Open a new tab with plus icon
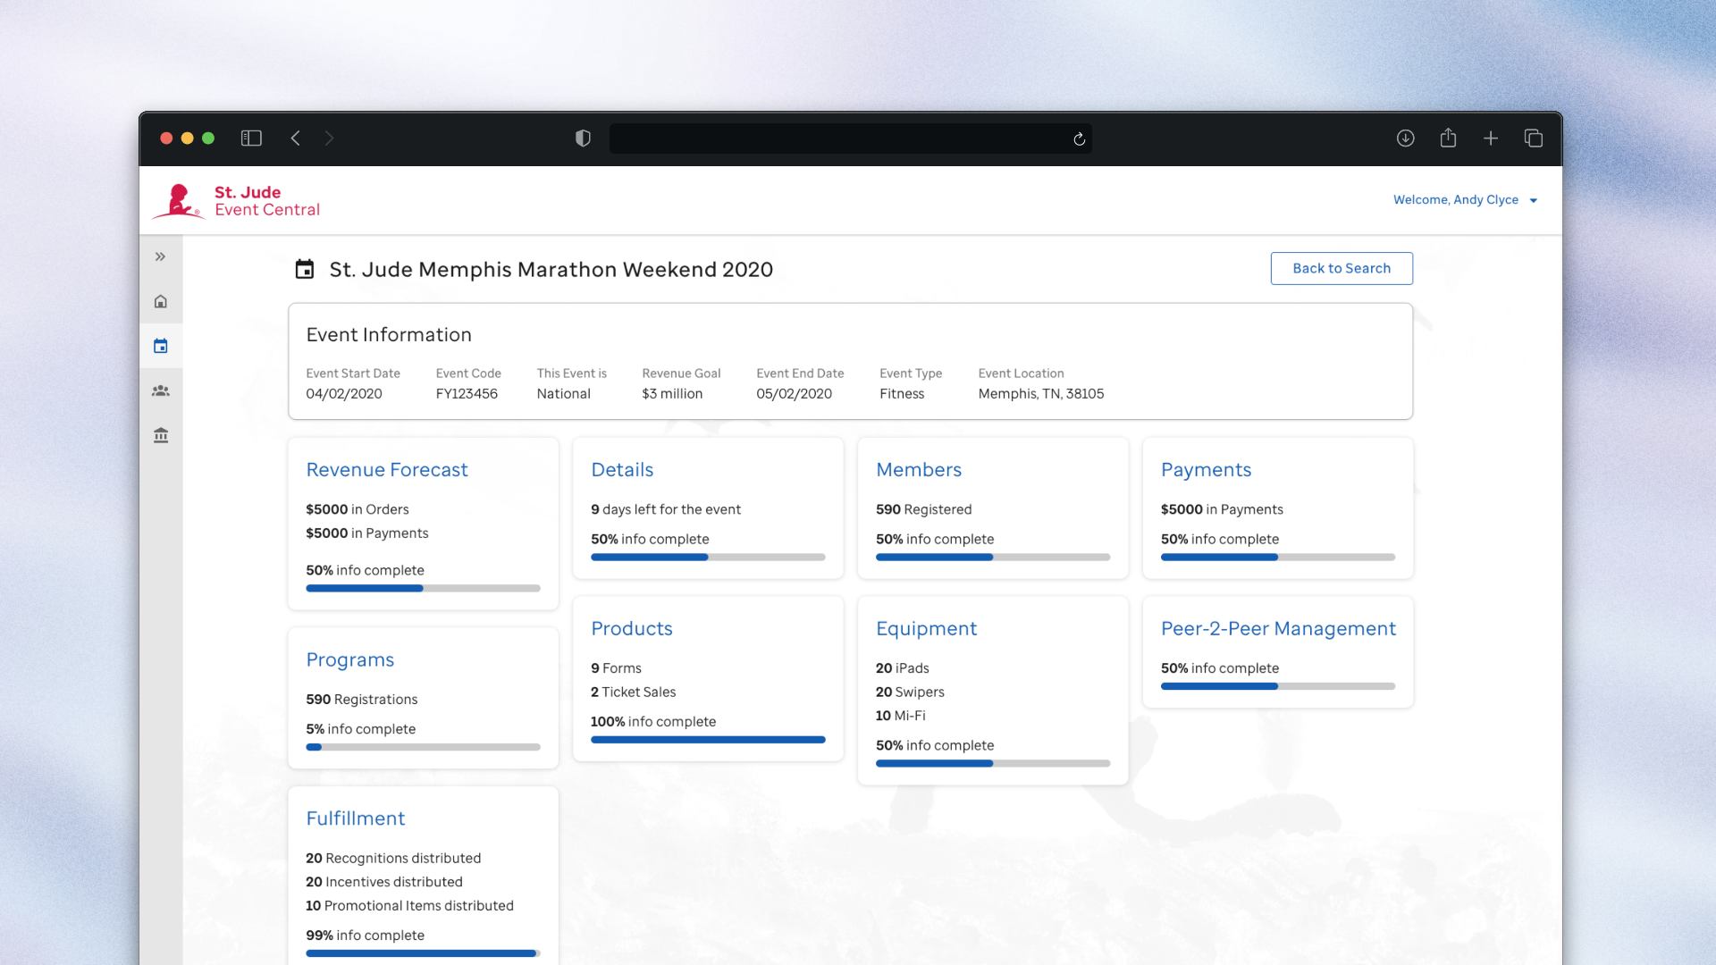Screen dimensions: 1716x965 [1491, 138]
